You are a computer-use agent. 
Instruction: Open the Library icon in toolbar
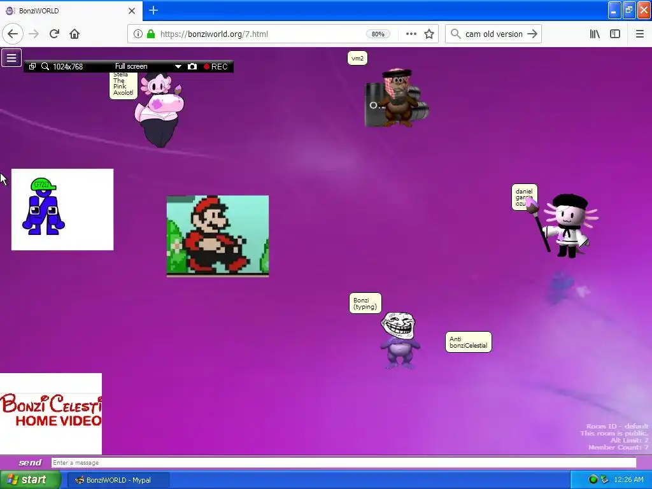[595, 34]
